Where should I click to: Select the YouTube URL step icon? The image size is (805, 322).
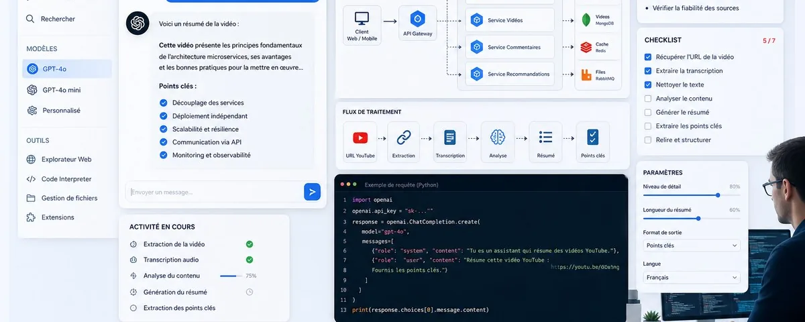coord(360,138)
